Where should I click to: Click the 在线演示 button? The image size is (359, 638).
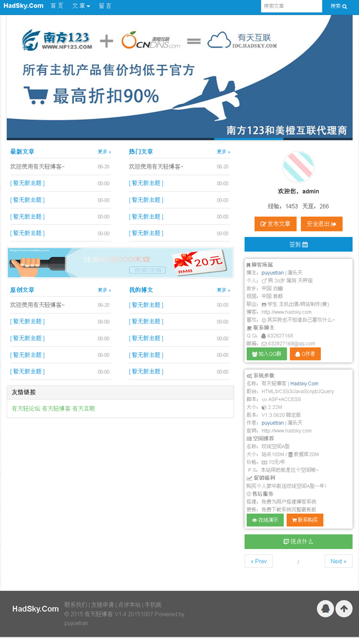(x=265, y=520)
